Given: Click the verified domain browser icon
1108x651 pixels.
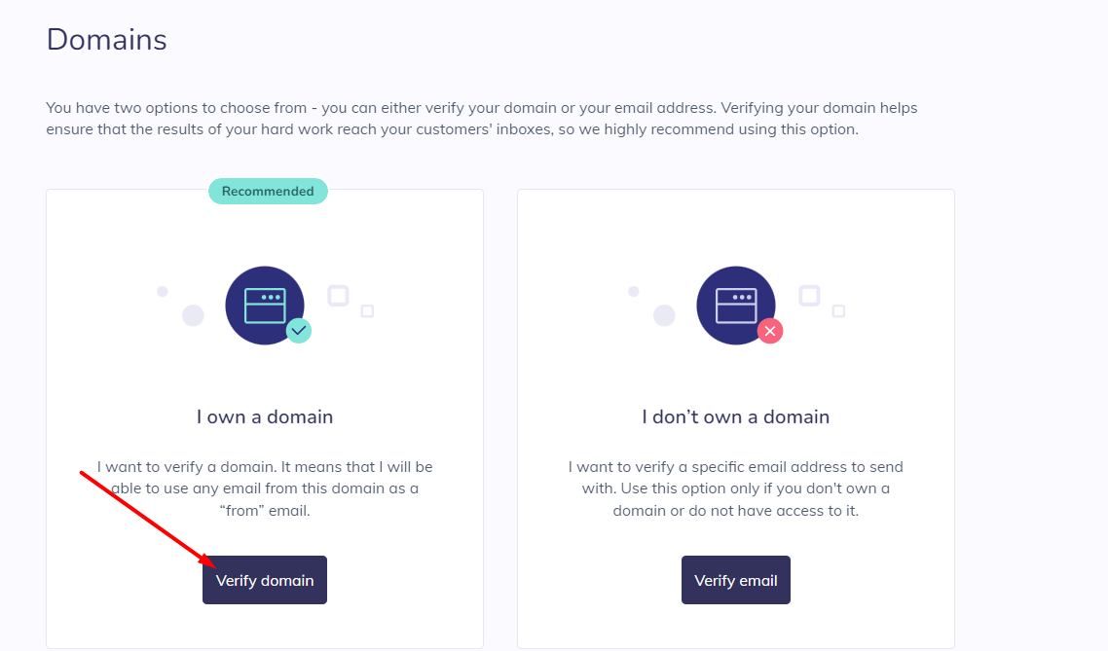Looking at the screenshot, I should [265, 305].
